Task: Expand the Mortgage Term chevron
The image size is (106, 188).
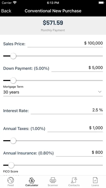Action: tap(100, 92)
